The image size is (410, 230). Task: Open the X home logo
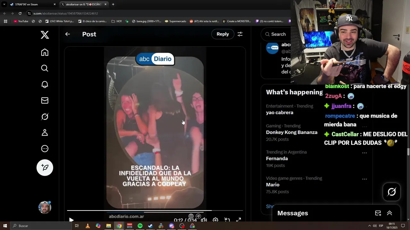coord(45,35)
